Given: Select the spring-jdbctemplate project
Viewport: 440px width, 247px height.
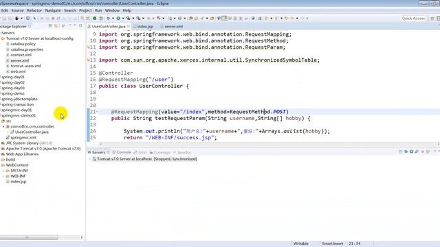Looking at the screenshot, I should click(x=19, y=99).
